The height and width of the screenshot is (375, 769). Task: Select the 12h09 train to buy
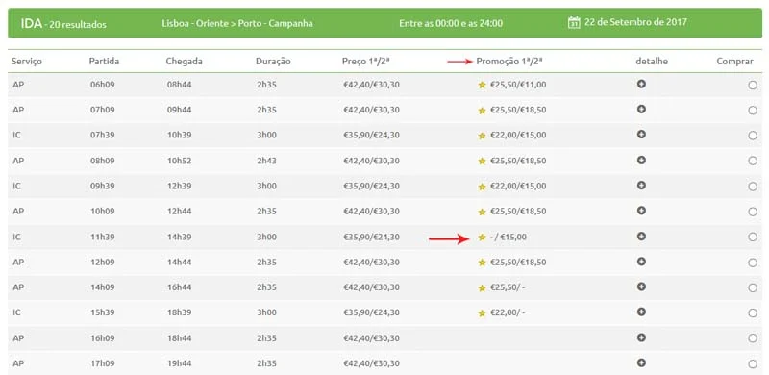click(753, 262)
